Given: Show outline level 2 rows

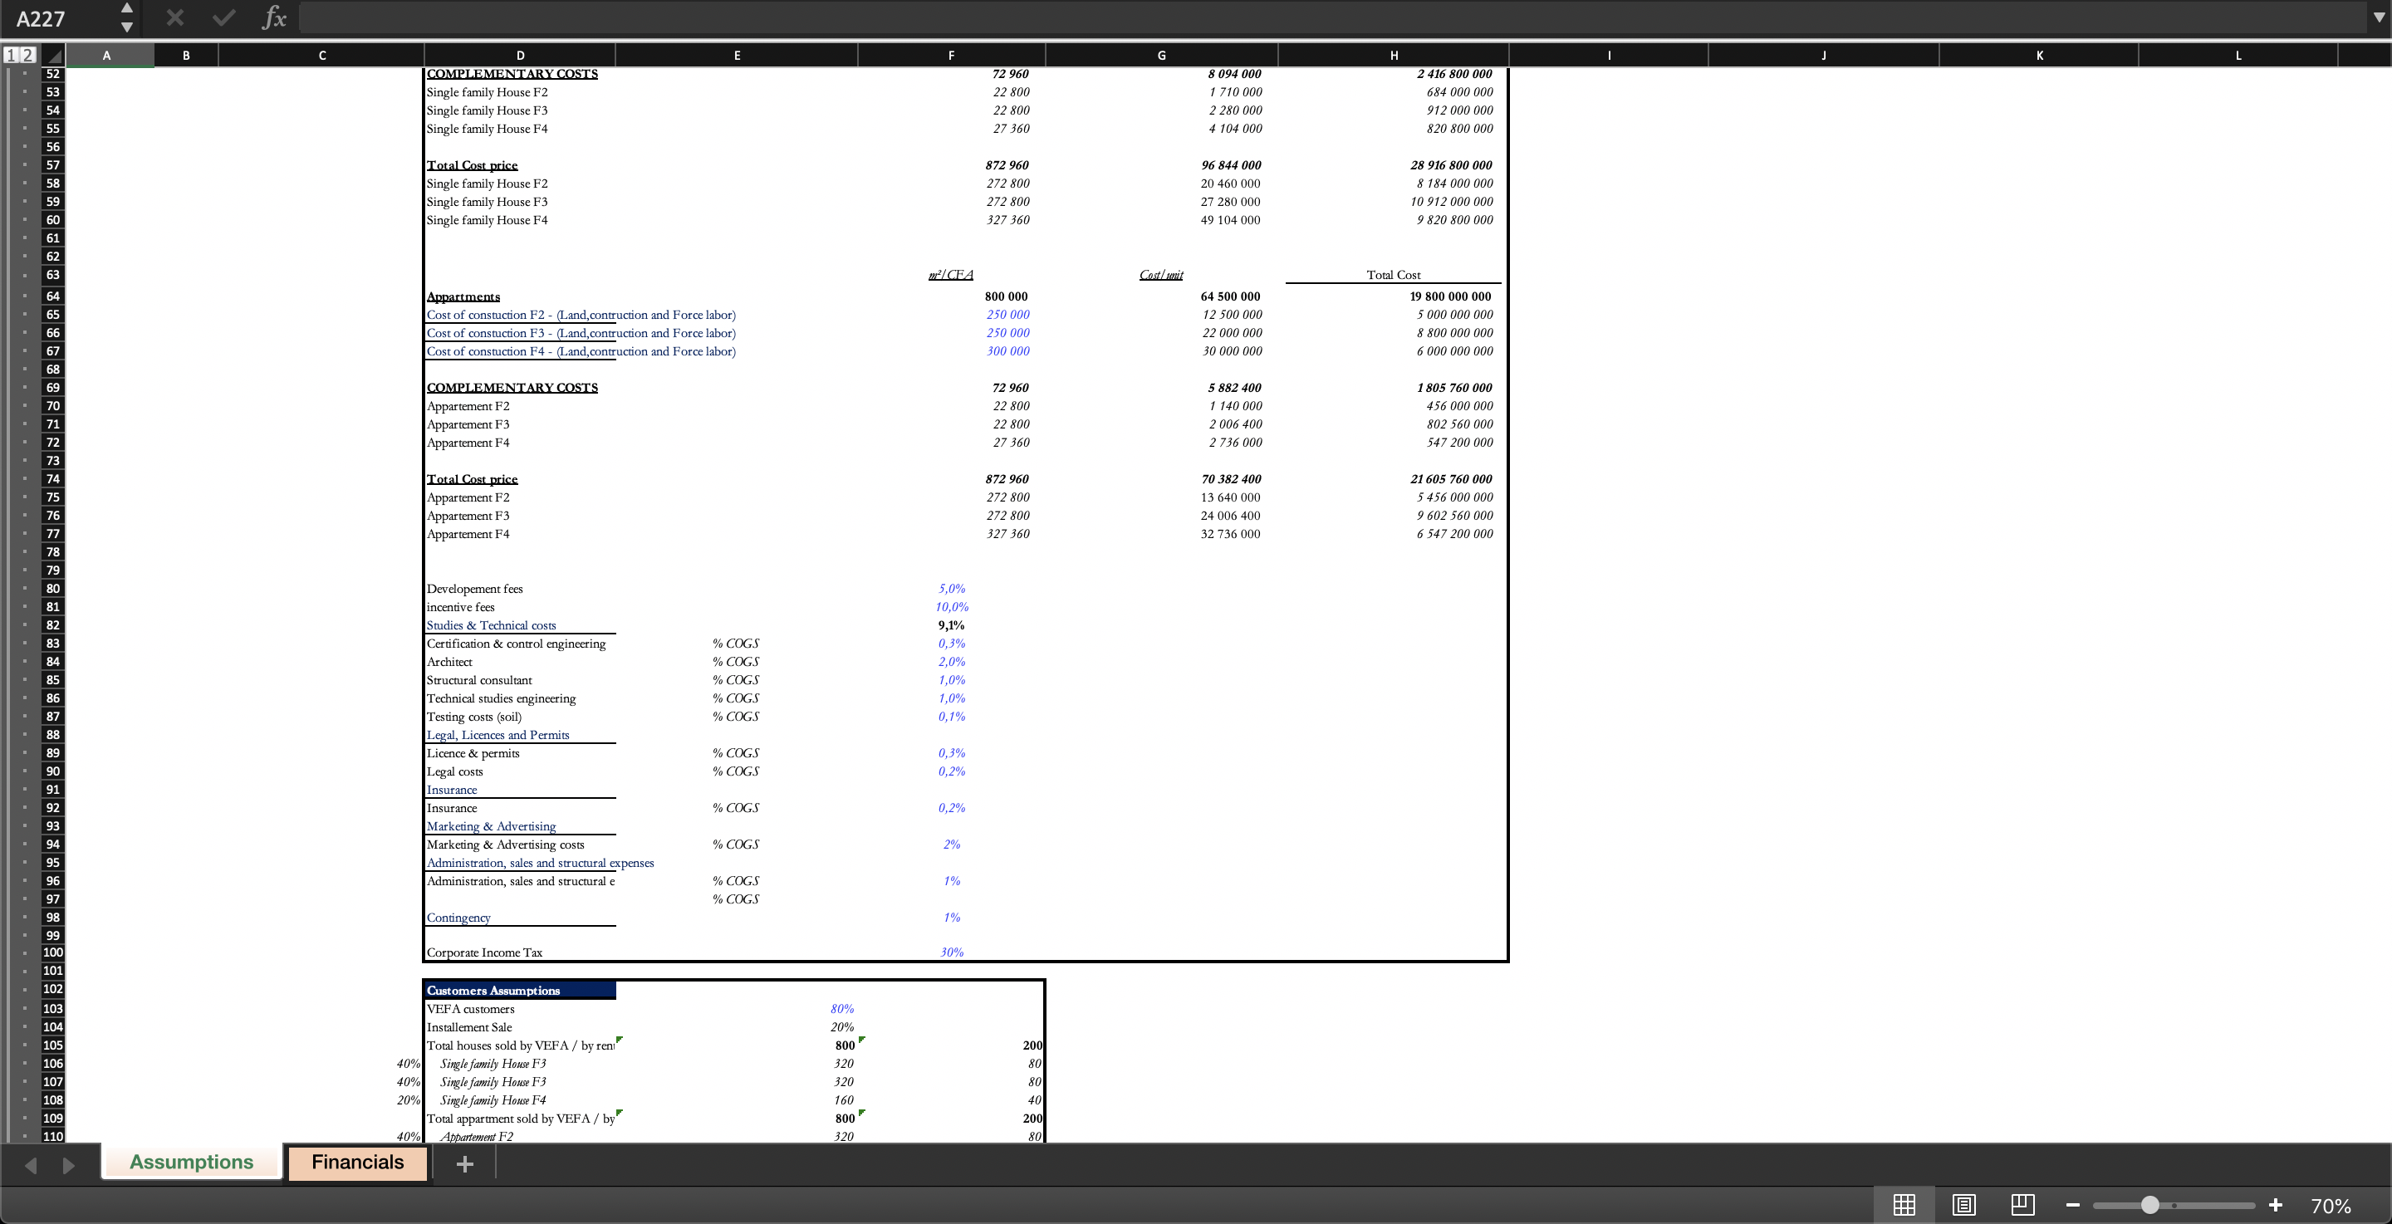Looking at the screenshot, I should [28, 56].
